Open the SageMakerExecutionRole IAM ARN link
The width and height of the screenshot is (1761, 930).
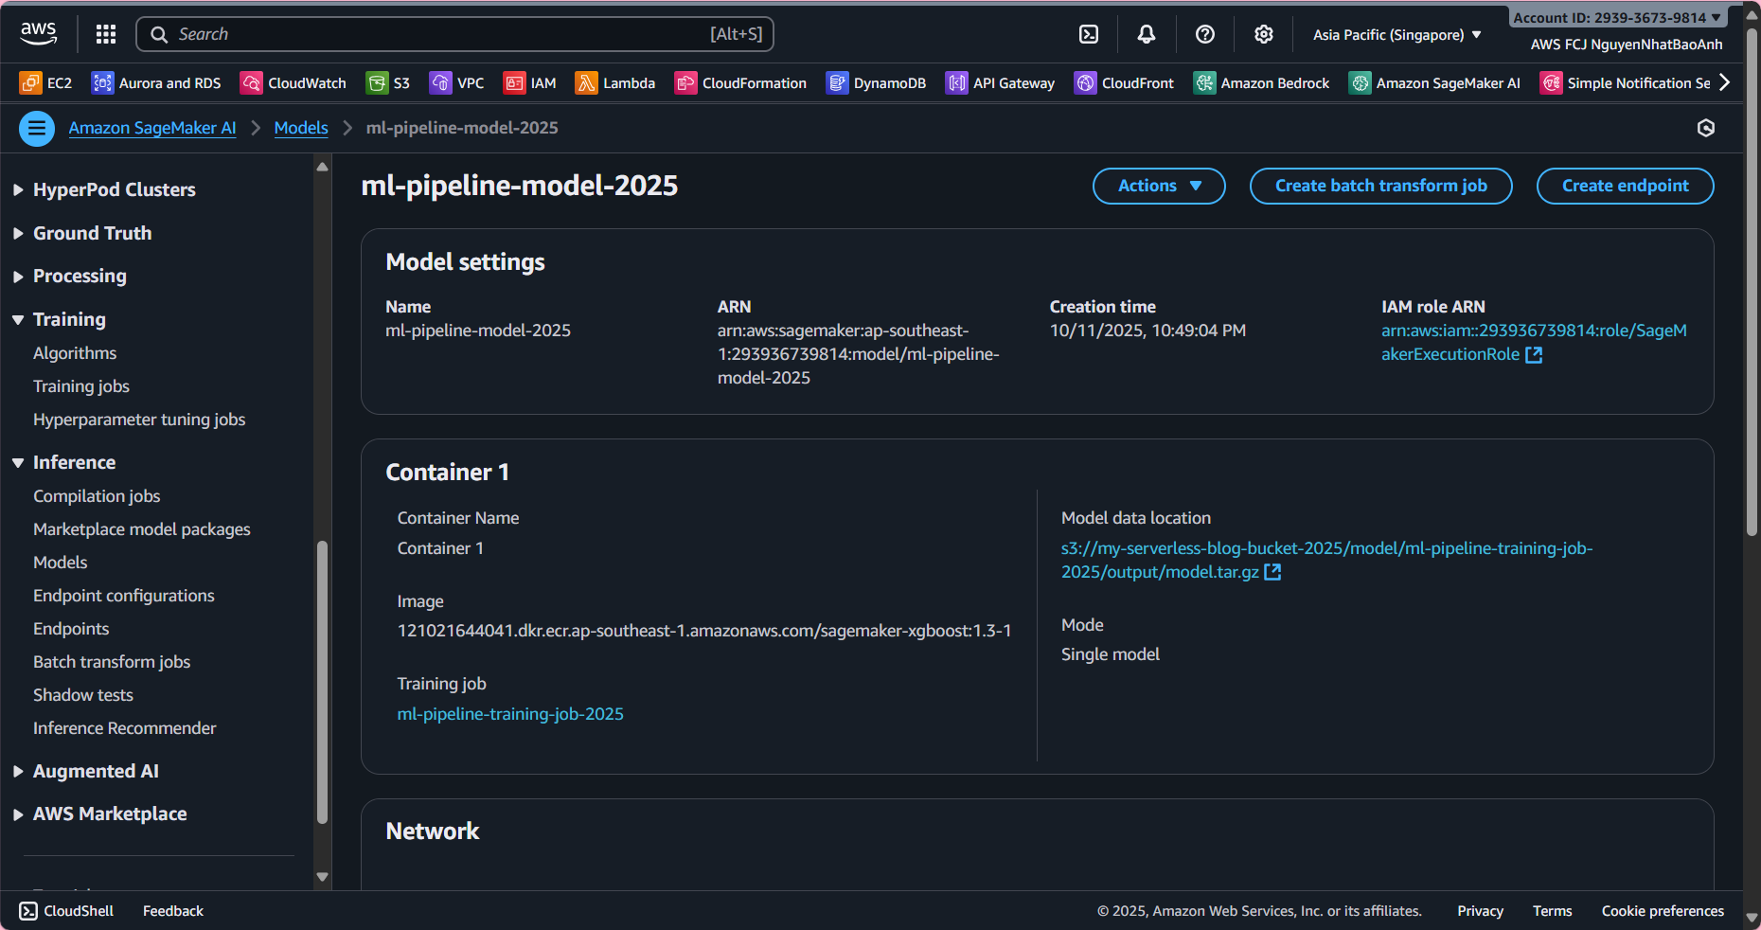[x=1534, y=342]
